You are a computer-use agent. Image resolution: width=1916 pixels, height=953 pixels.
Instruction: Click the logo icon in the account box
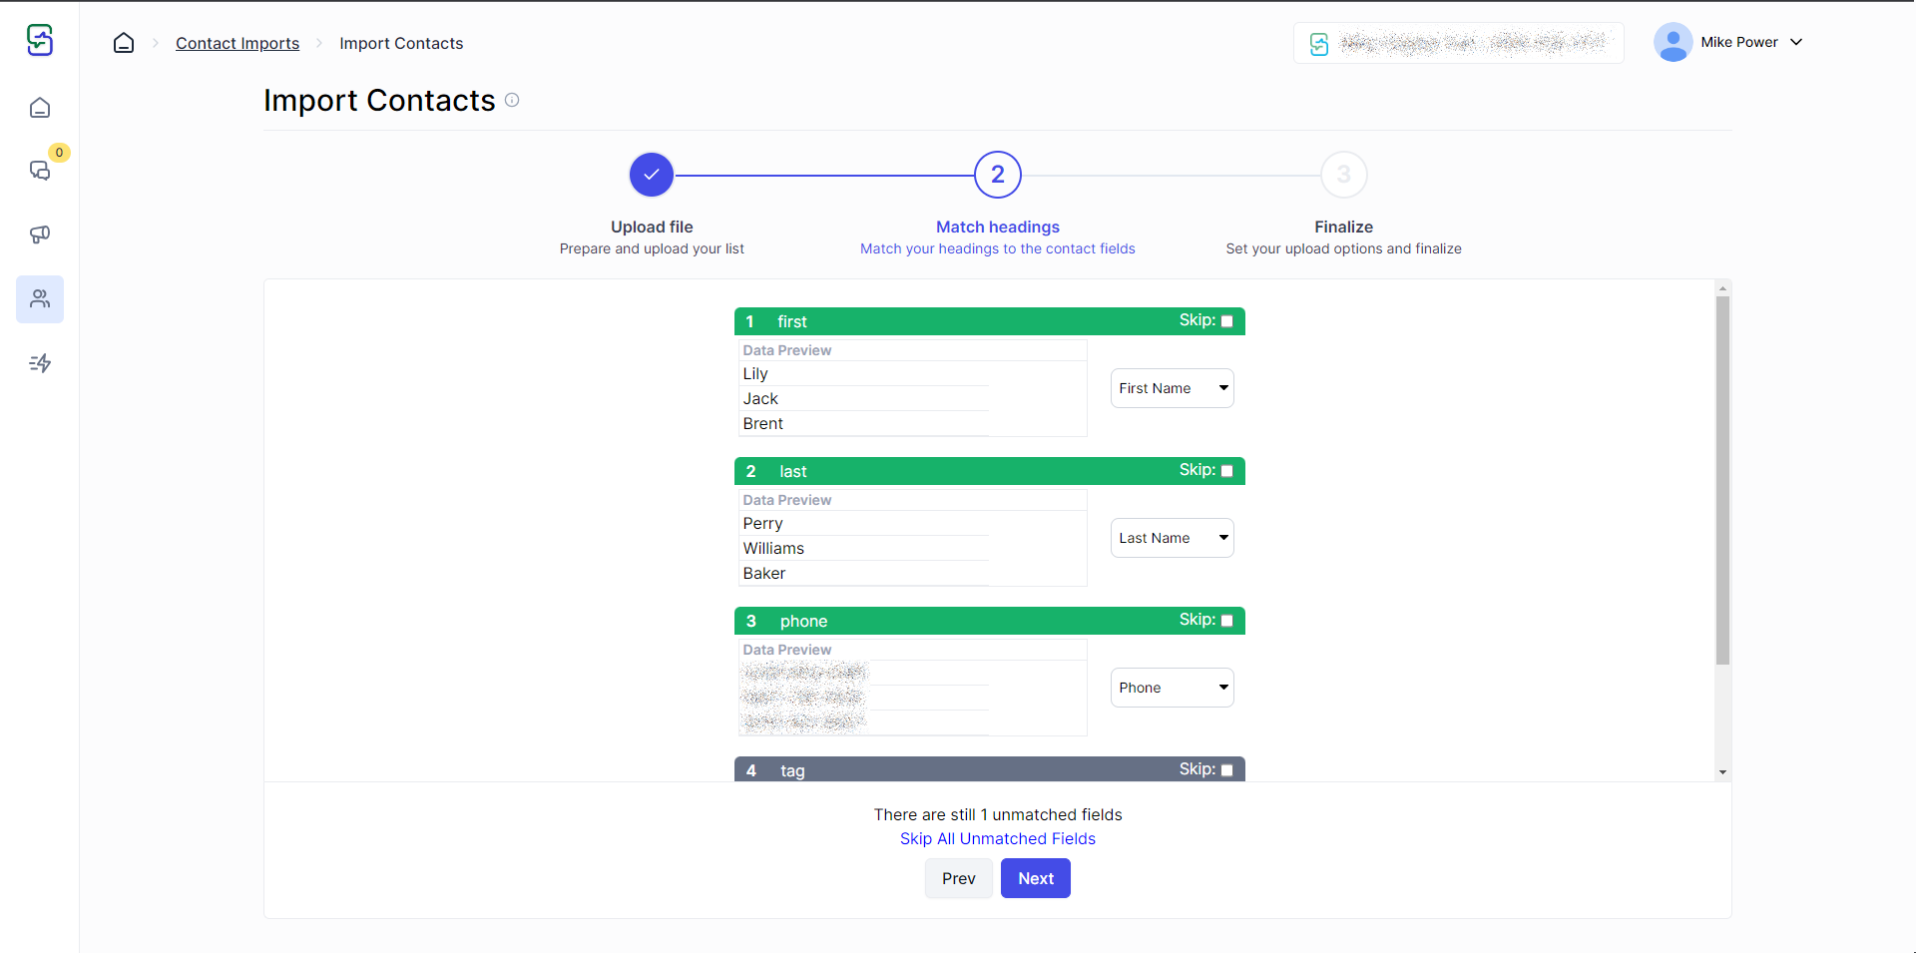click(x=1319, y=44)
